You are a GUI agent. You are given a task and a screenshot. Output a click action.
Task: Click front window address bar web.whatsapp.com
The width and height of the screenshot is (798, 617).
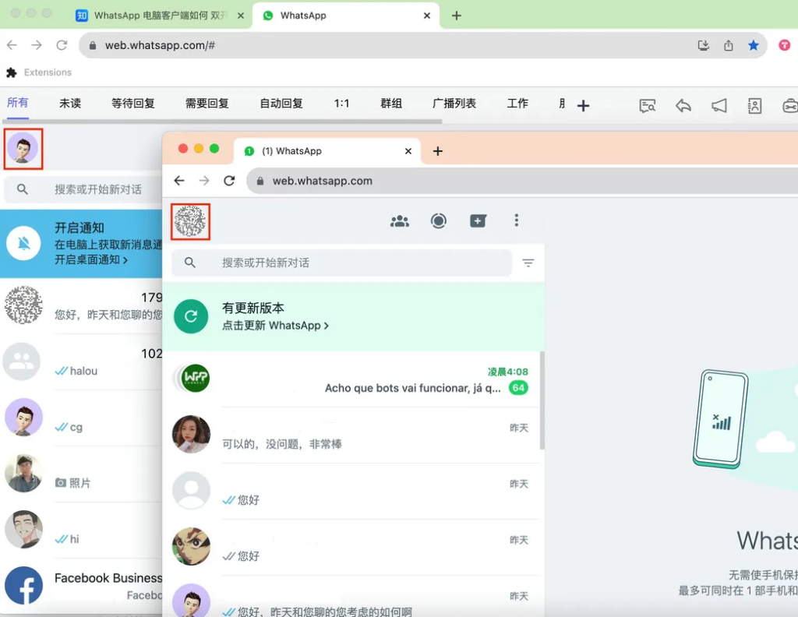(521, 181)
